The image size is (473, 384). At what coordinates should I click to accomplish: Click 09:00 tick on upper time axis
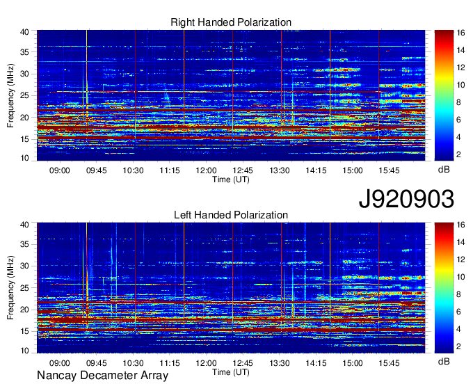60,170
